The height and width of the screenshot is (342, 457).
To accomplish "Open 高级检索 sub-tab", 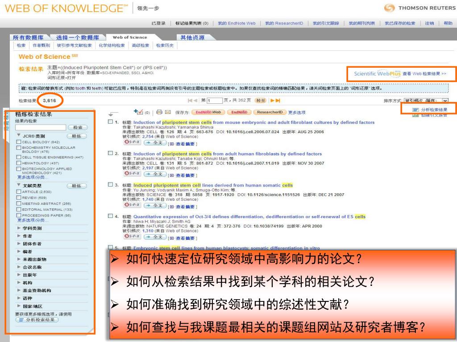I will pos(140,45).
